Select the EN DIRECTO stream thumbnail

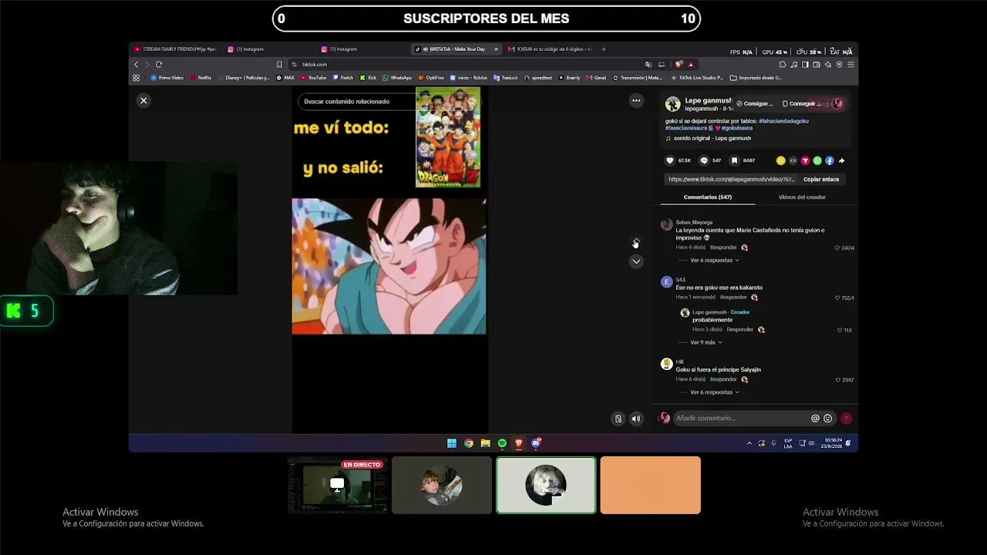pyautogui.click(x=338, y=485)
